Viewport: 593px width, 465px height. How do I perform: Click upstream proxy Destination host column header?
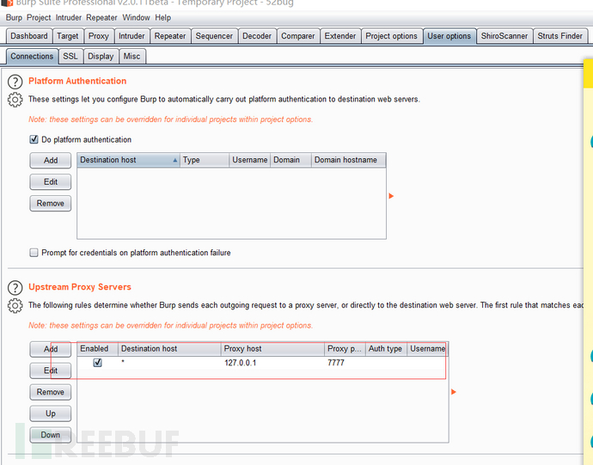(169, 349)
